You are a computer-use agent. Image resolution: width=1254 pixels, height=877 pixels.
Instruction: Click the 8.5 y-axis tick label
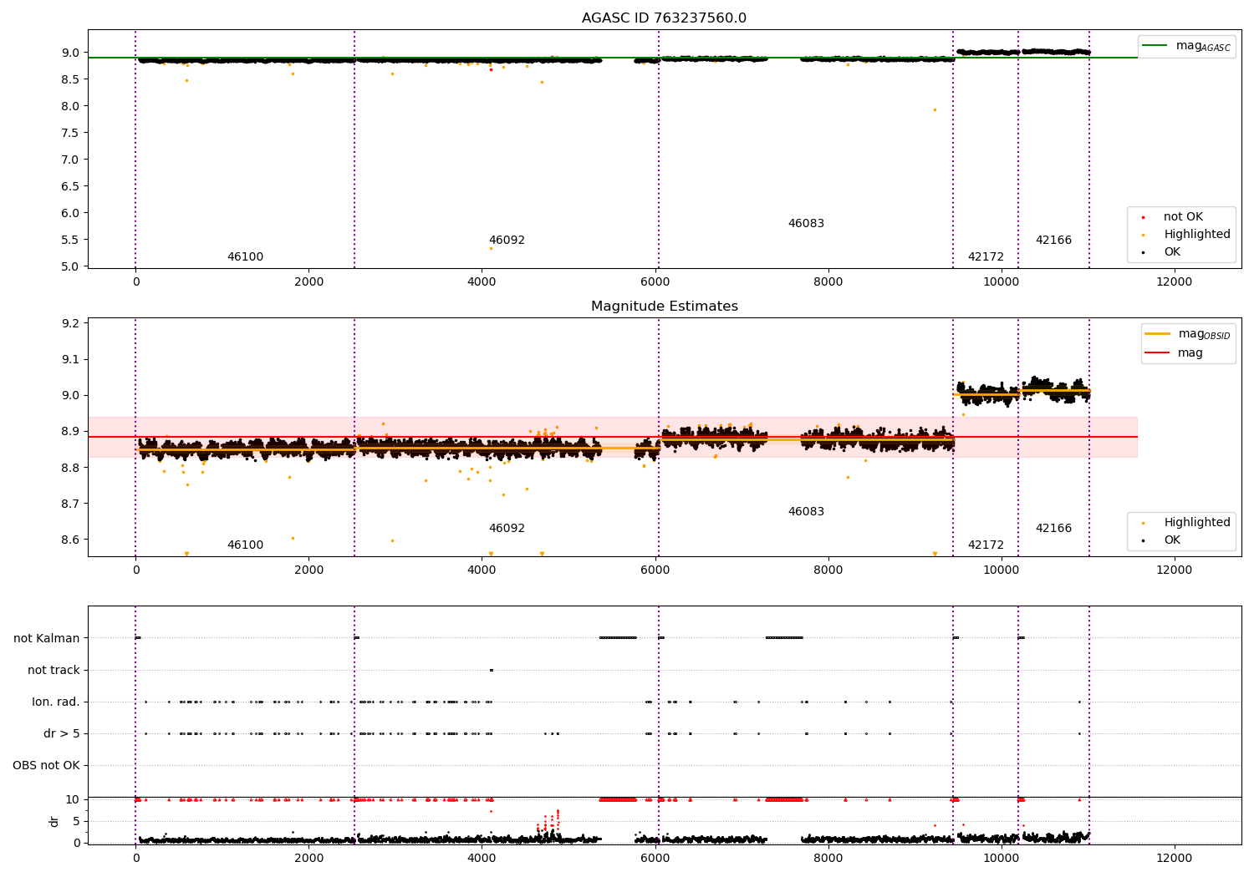pos(71,79)
